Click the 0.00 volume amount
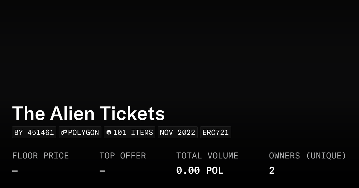Image resolution: width=359 pixels, height=188 pixels. click(188, 171)
